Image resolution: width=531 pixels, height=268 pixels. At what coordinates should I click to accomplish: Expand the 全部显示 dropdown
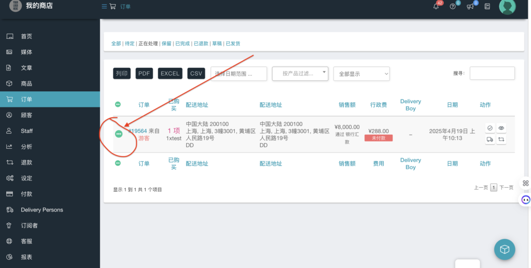[361, 74]
